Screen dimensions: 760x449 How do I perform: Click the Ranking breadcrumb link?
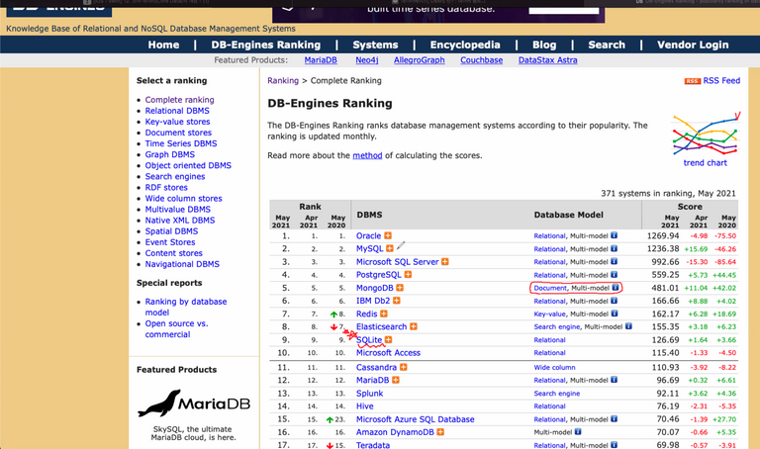283,81
